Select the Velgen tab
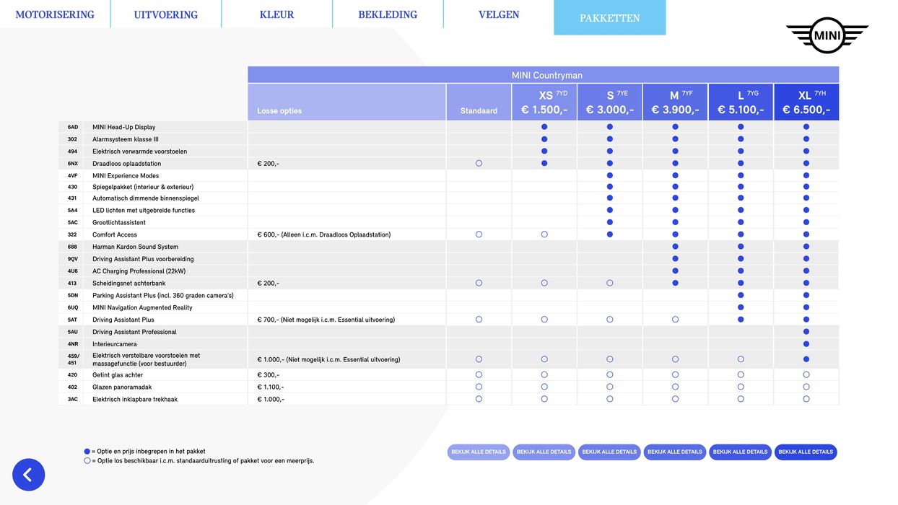The height and width of the screenshot is (505, 898). 498,14
